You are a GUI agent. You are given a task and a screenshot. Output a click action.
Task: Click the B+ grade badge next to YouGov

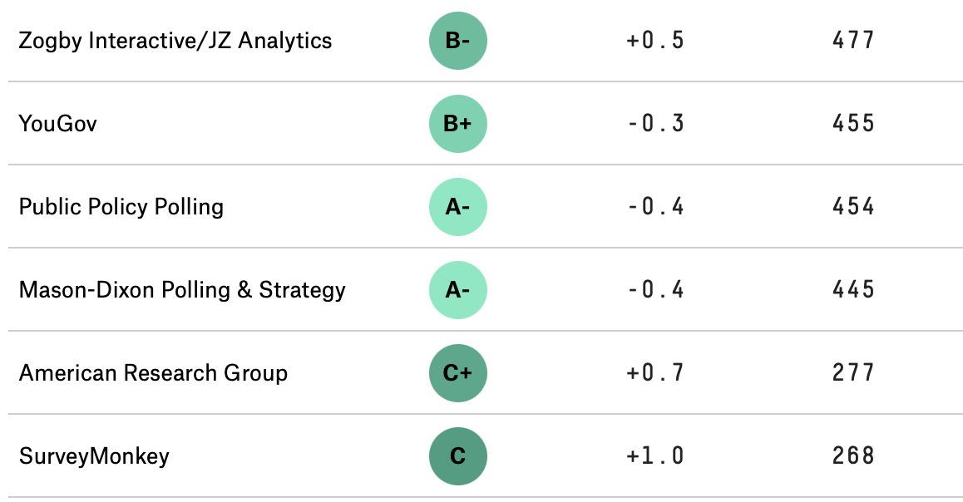457,123
